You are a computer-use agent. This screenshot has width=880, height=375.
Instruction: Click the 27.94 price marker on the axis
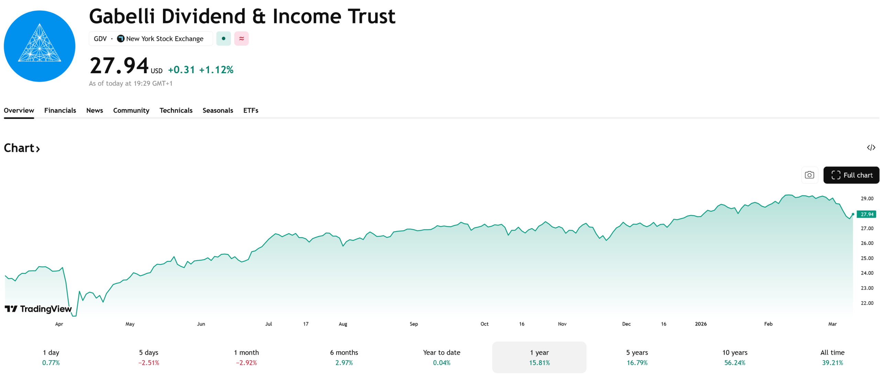pos(867,214)
